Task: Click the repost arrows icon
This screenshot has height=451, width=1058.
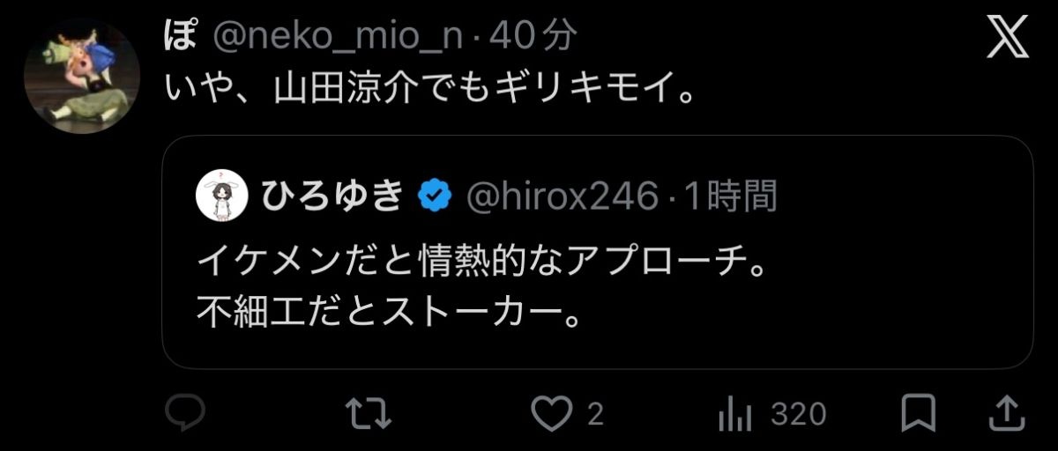Action: tap(368, 413)
